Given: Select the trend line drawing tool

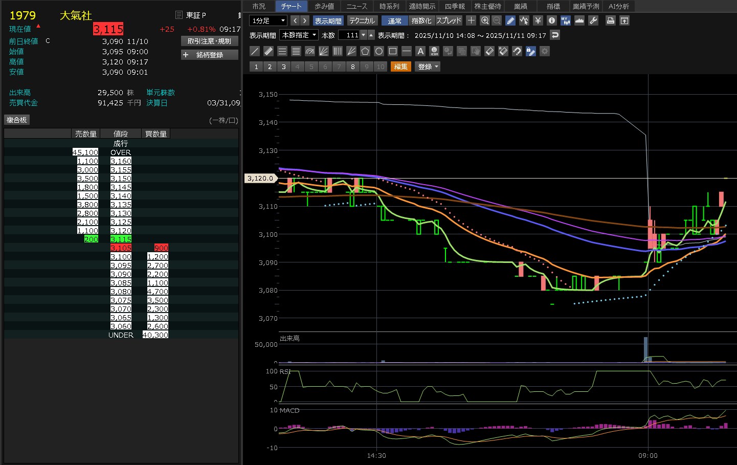Looking at the screenshot, I should (255, 51).
